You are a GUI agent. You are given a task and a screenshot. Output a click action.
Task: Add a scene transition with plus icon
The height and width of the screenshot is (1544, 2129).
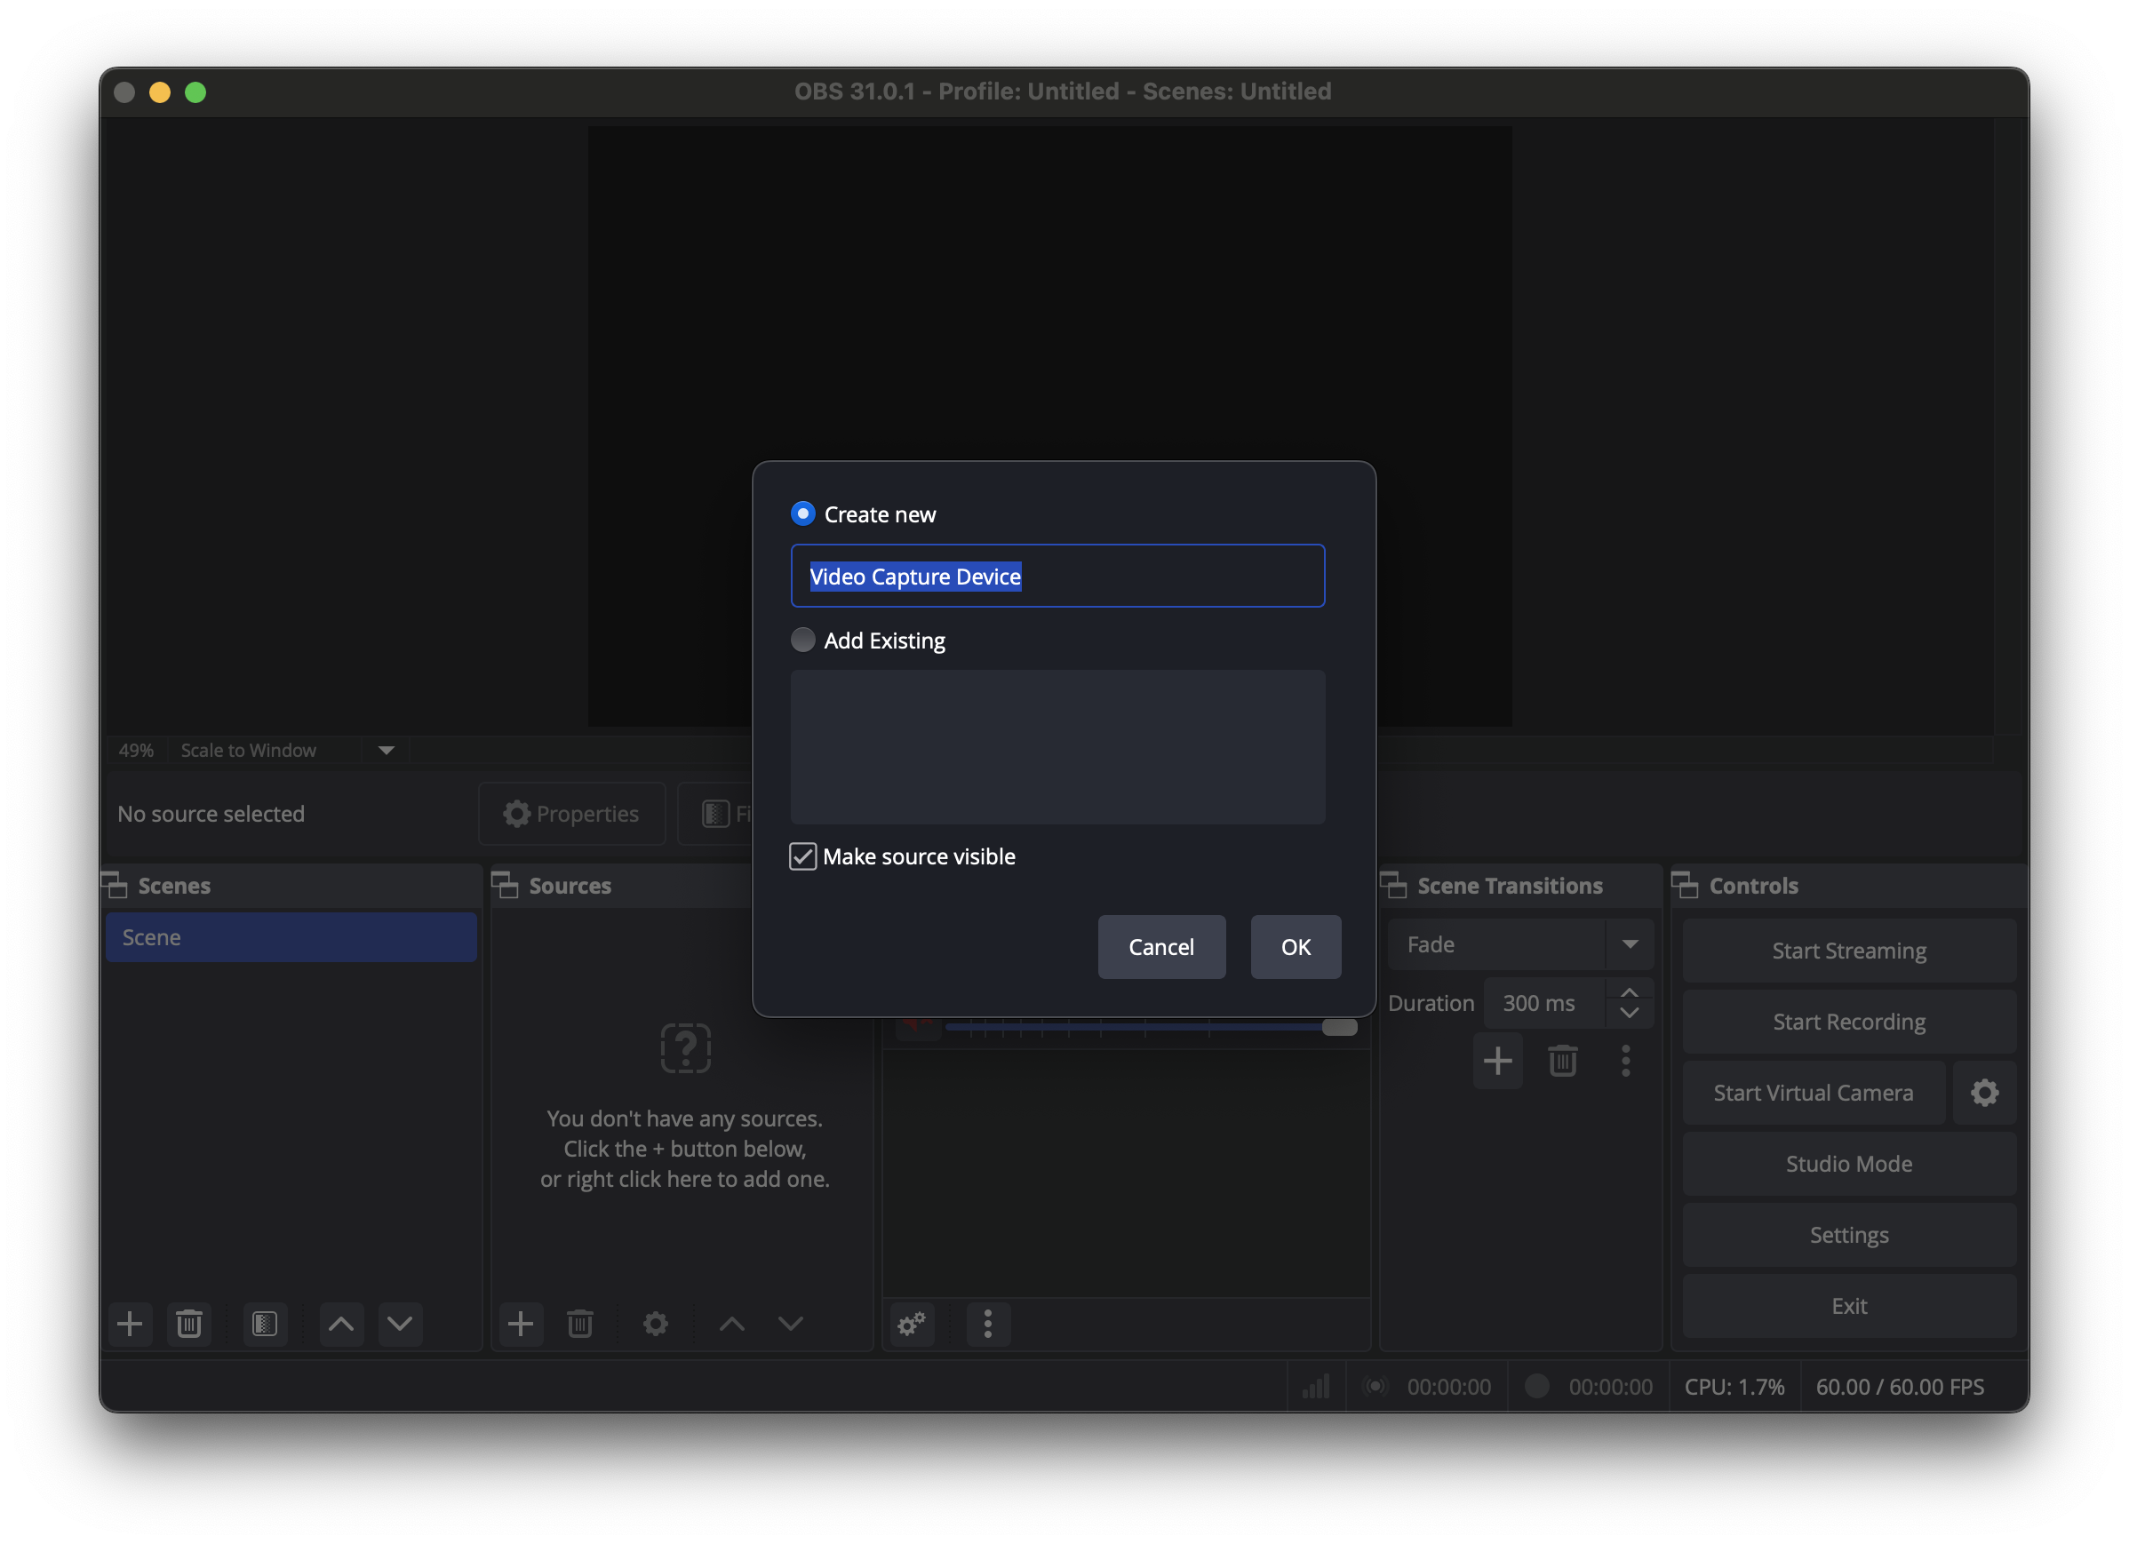click(1498, 1062)
